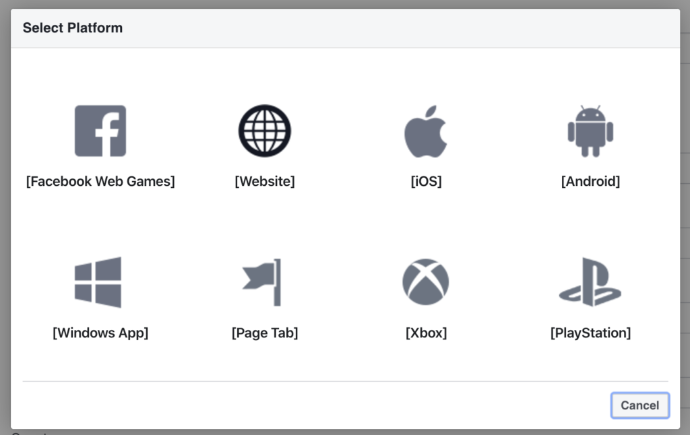The image size is (690, 435).
Task: Click the [iOS] text label
Action: [x=426, y=181]
